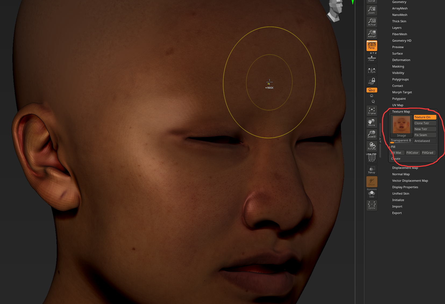Toggle the Antialiased option
Viewport: 445px width, 304px height.
coord(425,141)
